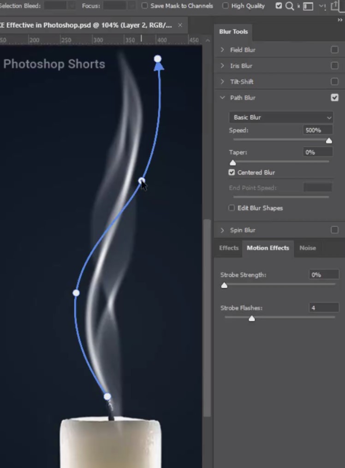The height and width of the screenshot is (468, 345).
Task: Expand the Spin Blur section
Action: pos(222,230)
